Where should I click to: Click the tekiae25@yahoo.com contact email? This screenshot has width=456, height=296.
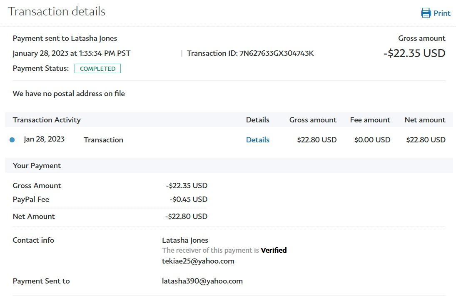pos(198,261)
